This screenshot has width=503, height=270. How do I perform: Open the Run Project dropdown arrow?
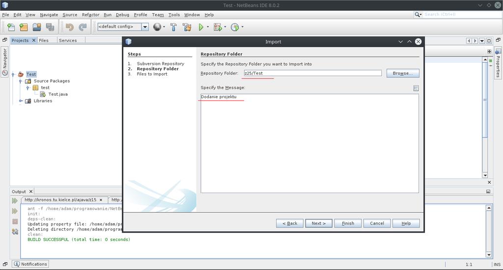208,27
